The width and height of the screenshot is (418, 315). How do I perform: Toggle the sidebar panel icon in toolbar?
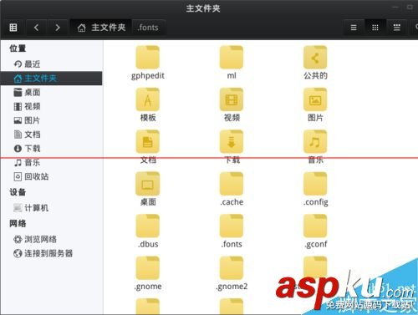click(x=13, y=28)
